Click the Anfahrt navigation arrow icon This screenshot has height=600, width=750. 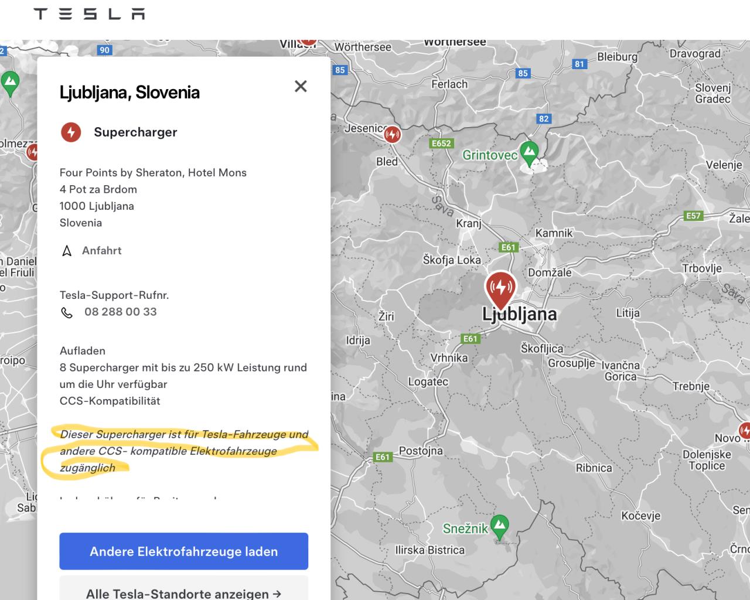[67, 251]
